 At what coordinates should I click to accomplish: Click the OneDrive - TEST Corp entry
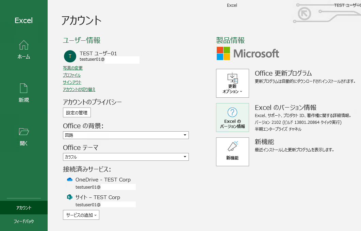pyautogui.click(x=103, y=179)
